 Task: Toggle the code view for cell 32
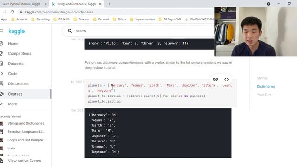tap(226, 79)
